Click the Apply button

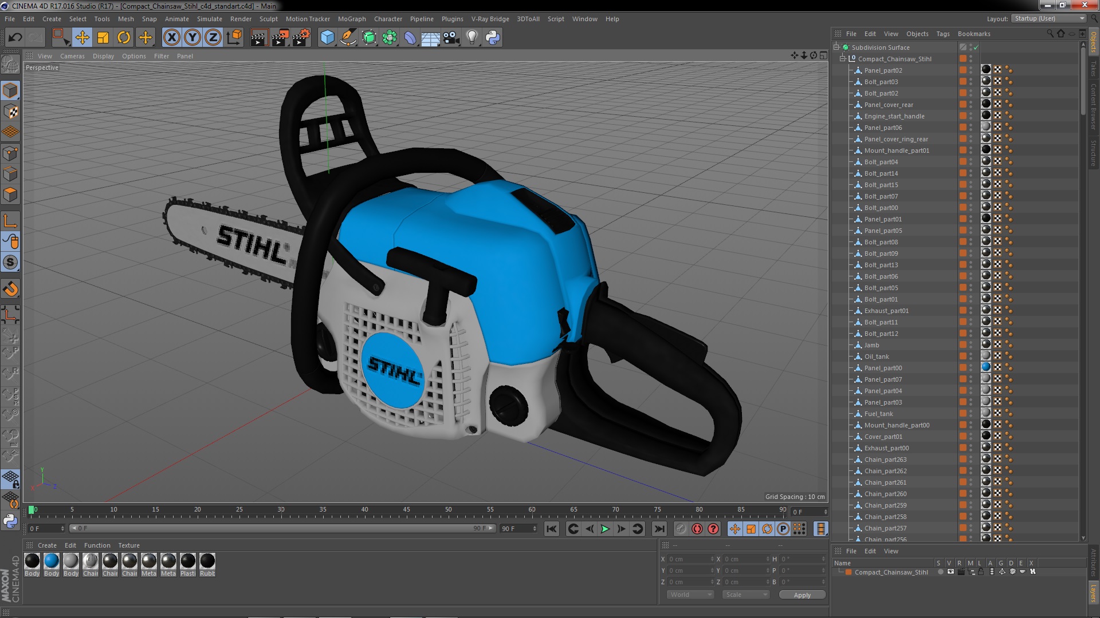coord(802,595)
